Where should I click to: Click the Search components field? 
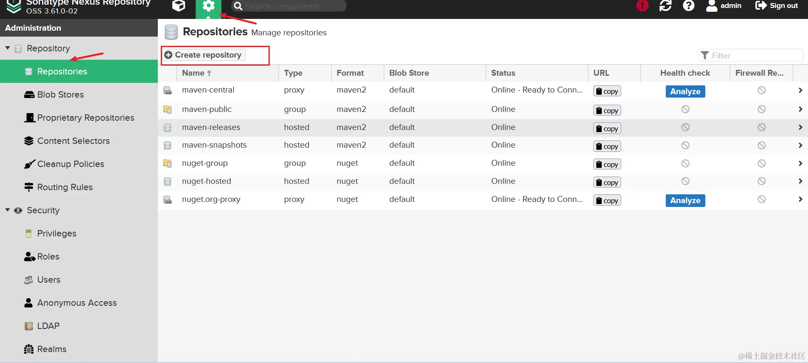tap(289, 6)
